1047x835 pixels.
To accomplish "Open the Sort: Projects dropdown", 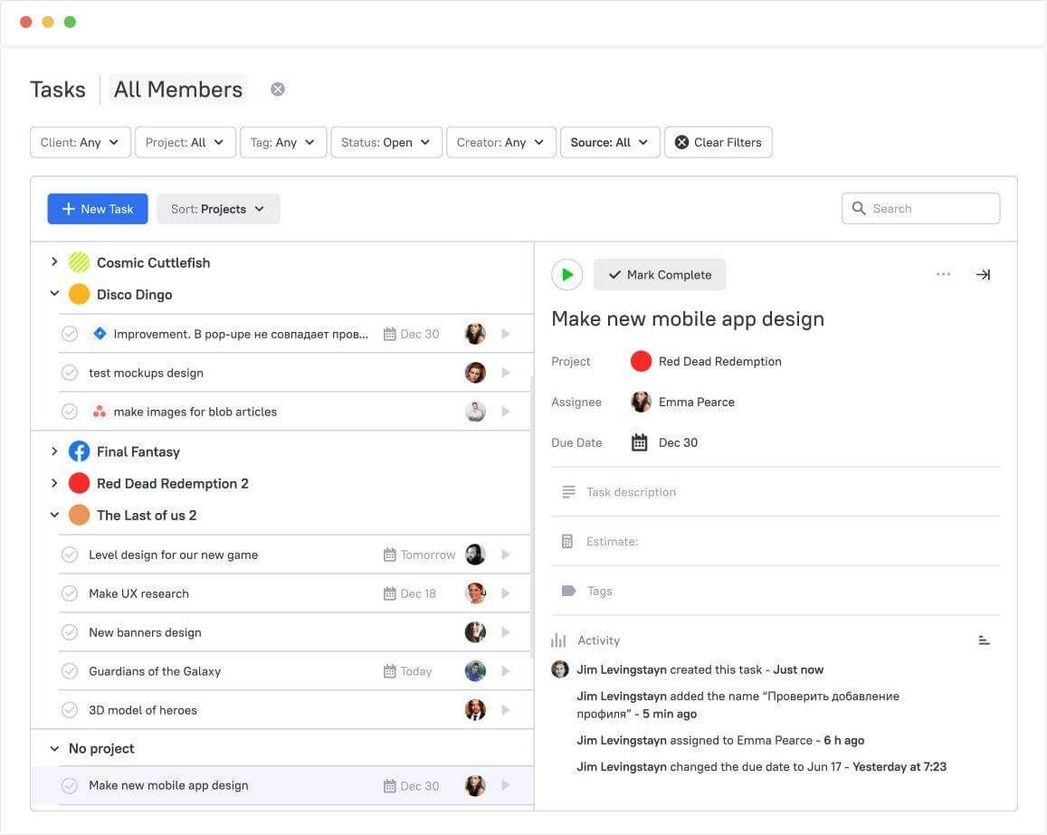I will click(218, 209).
